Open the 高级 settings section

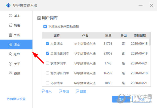[16, 25]
